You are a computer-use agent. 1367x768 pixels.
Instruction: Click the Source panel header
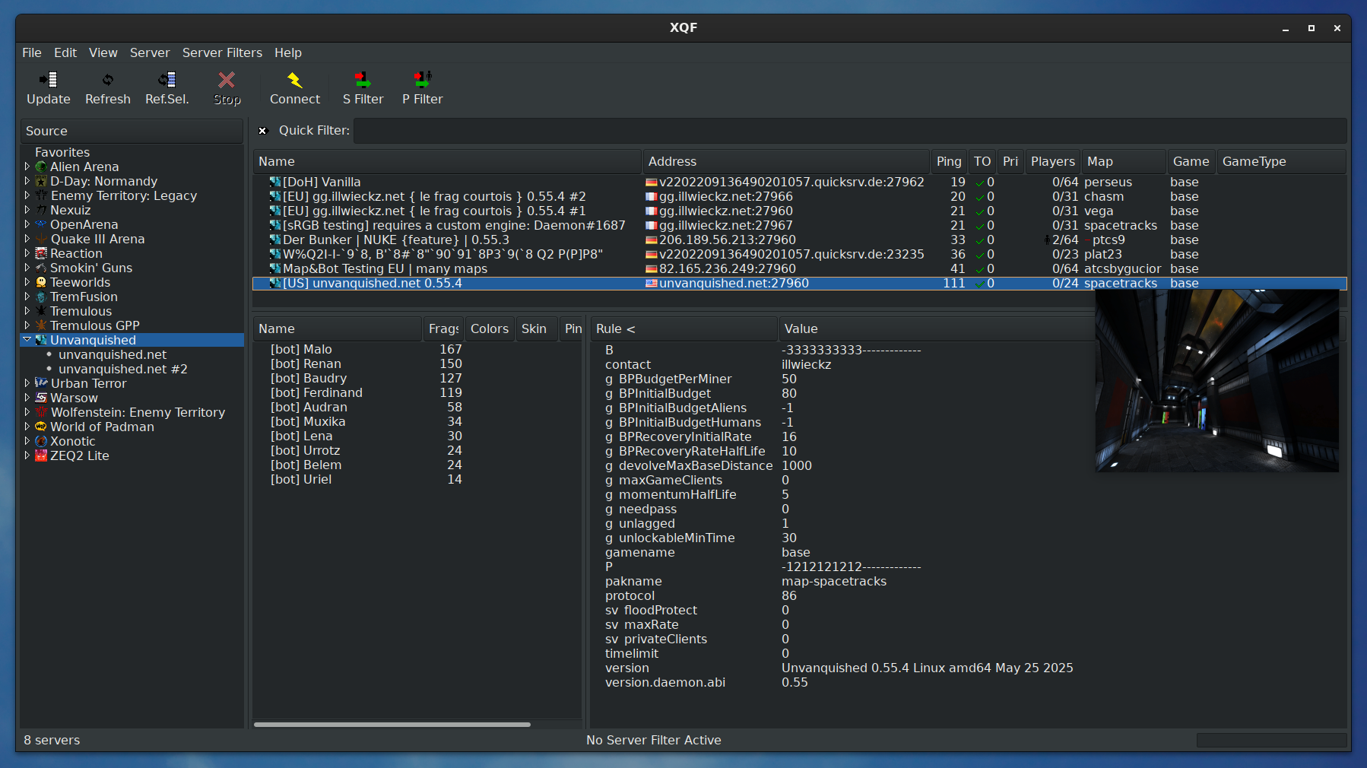point(132,131)
